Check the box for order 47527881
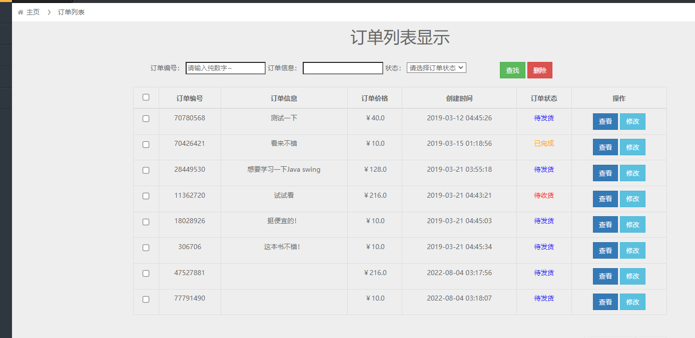 pyautogui.click(x=146, y=274)
